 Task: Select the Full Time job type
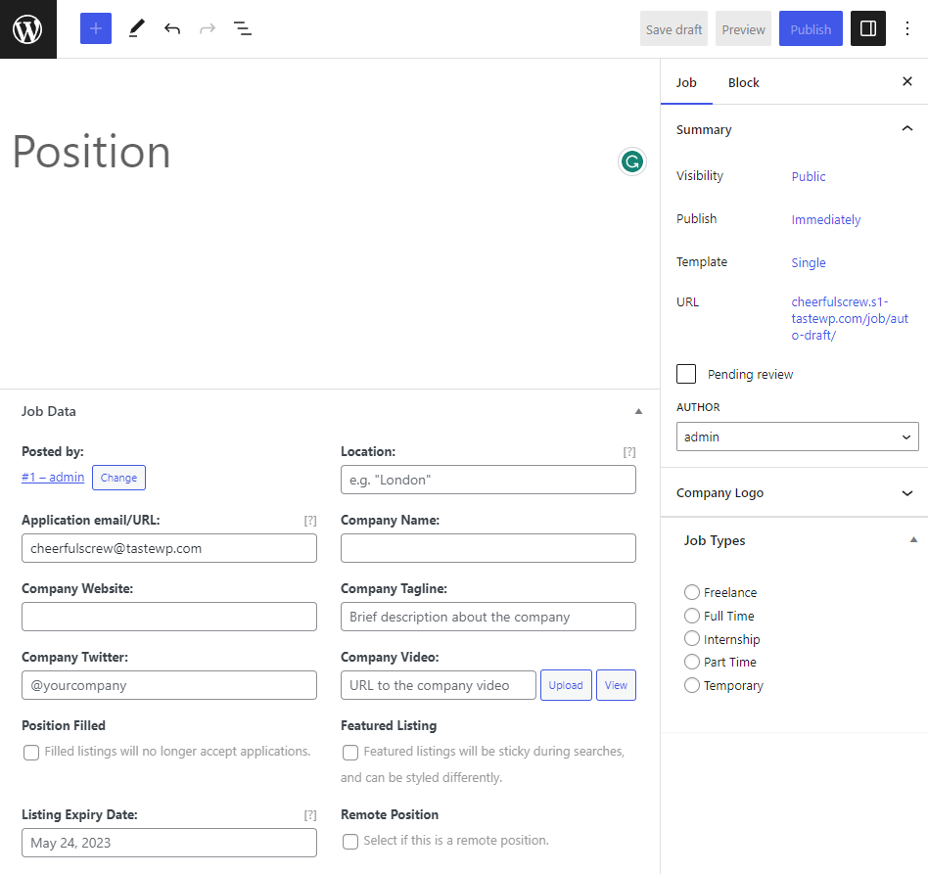pos(692,616)
